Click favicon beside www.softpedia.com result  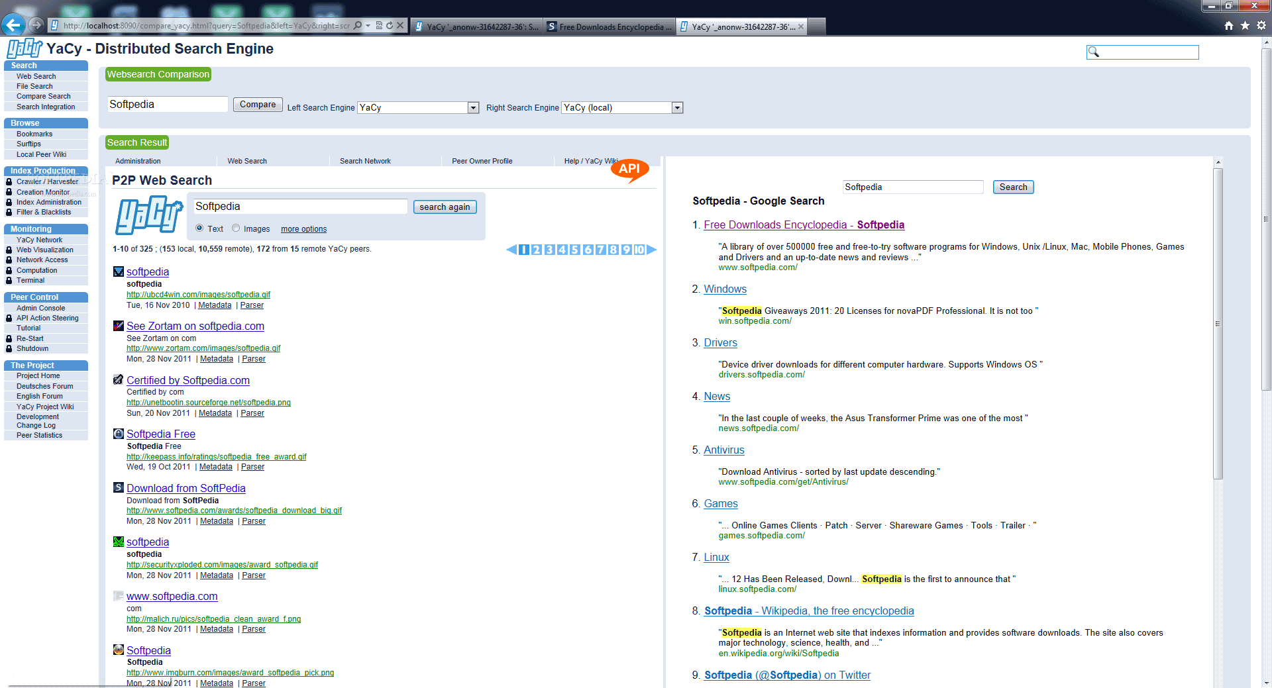[x=119, y=596]
